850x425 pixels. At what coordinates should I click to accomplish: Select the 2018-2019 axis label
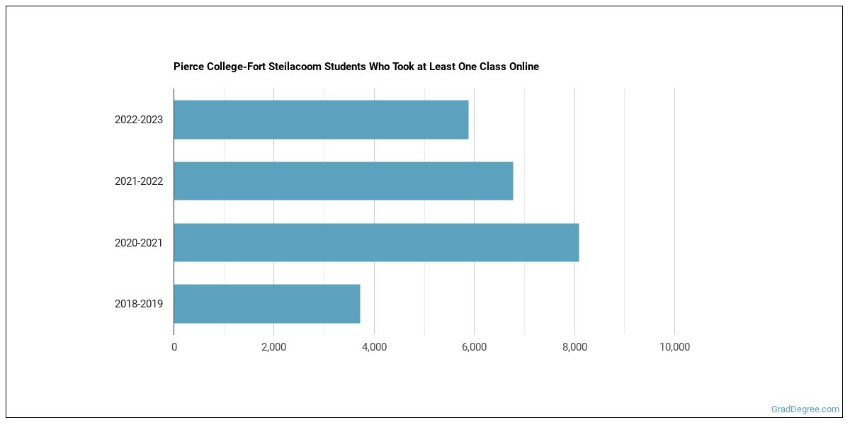tap(139, 304)
